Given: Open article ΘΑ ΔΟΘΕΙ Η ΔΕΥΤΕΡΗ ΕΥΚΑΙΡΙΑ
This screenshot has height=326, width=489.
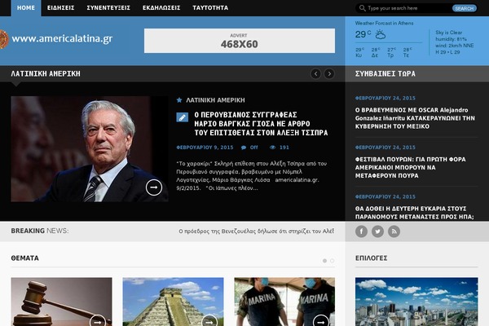Looking at the screenshot, I should [x=415, y=213].
